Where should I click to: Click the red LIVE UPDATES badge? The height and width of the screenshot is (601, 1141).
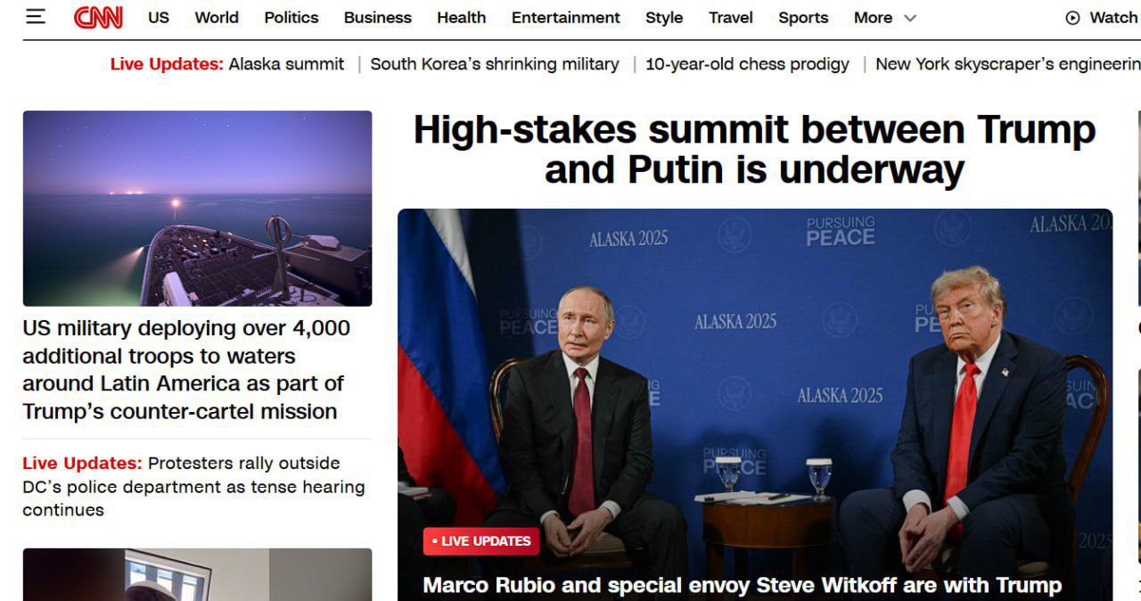(481, 540)
